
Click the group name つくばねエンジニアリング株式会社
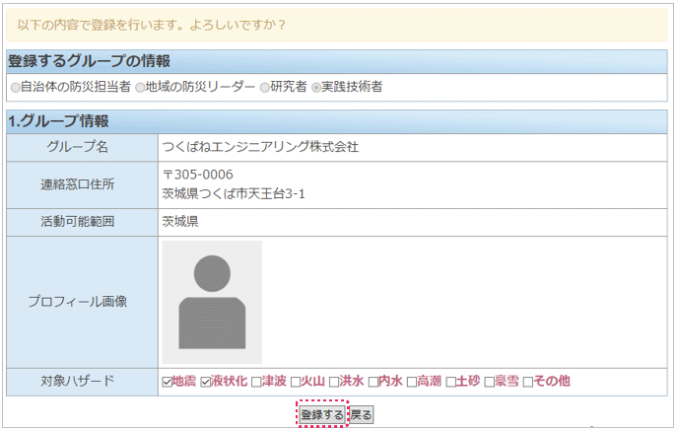[260, 147]
